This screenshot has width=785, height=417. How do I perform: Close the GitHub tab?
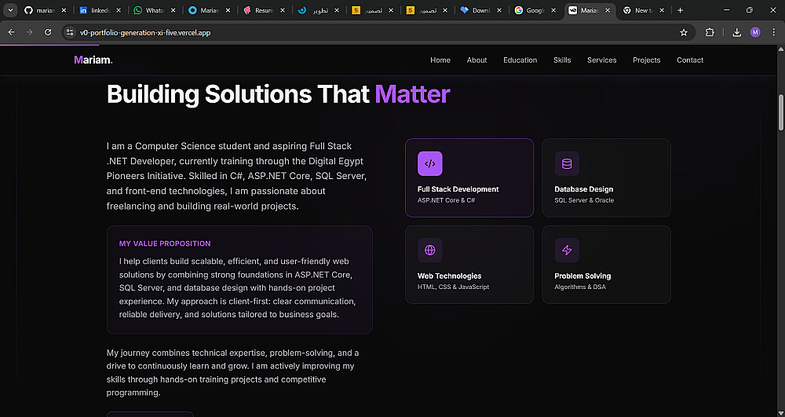pos(64,10)
